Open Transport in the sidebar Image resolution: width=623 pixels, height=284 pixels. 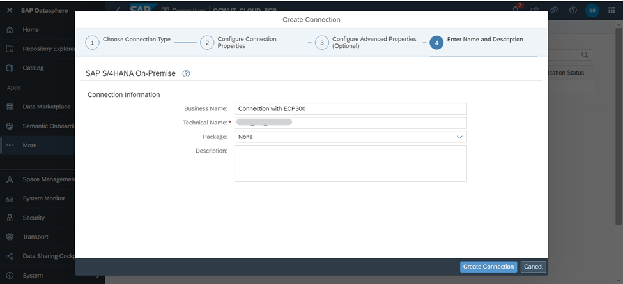(x=37, y=237)
